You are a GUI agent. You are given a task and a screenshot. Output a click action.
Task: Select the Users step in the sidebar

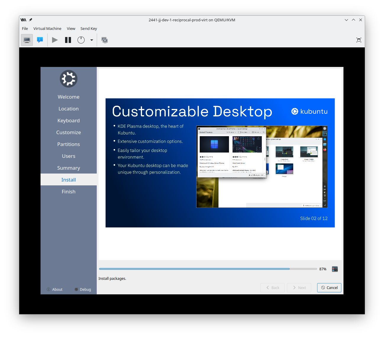click(69, 156)
